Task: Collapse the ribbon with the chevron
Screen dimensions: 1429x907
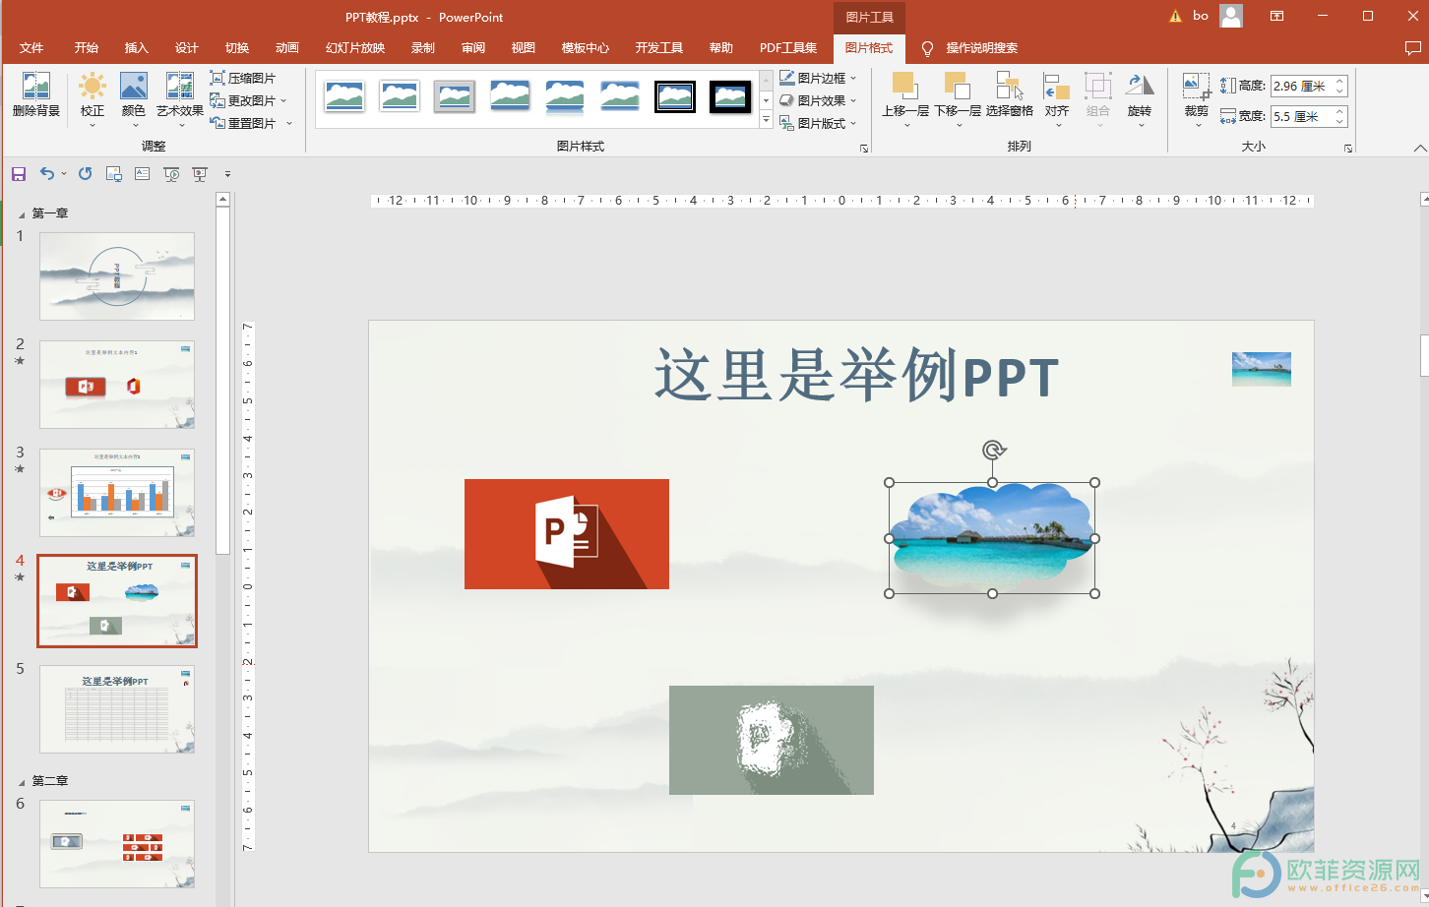Action: (1419, 149)
